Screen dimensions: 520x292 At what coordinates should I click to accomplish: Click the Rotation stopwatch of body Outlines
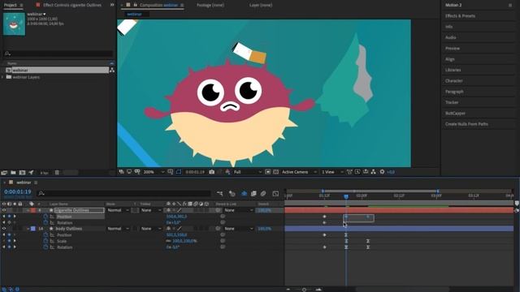[x=45, y=247]
